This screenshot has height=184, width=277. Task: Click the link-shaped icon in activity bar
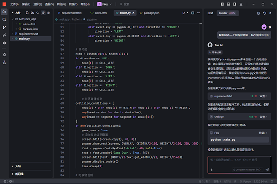coord(4,35)
